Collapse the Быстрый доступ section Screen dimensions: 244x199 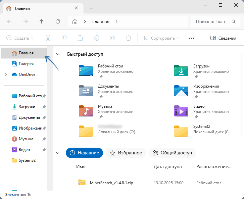click(x=58, y=54)
